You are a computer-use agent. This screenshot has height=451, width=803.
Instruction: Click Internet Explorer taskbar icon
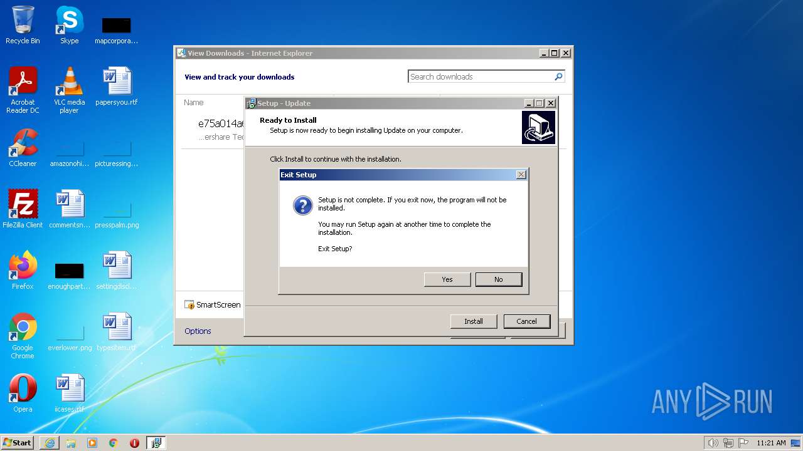click(x=50, y=443)
